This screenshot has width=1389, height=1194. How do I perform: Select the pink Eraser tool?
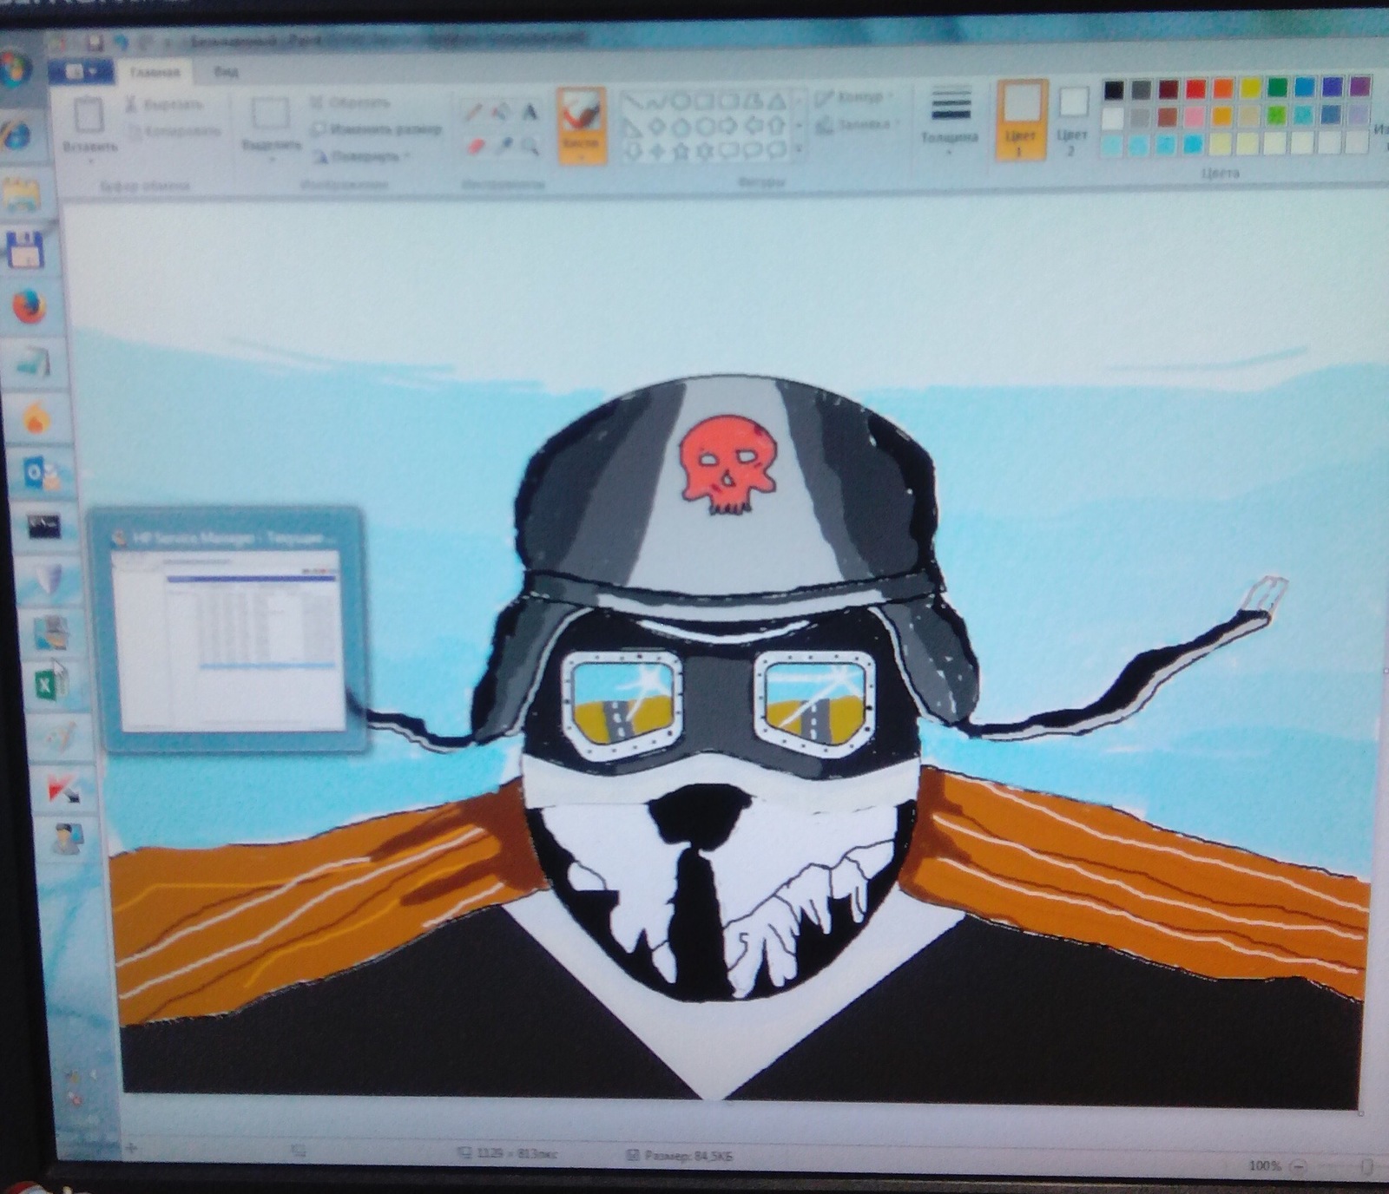point(475,145)
